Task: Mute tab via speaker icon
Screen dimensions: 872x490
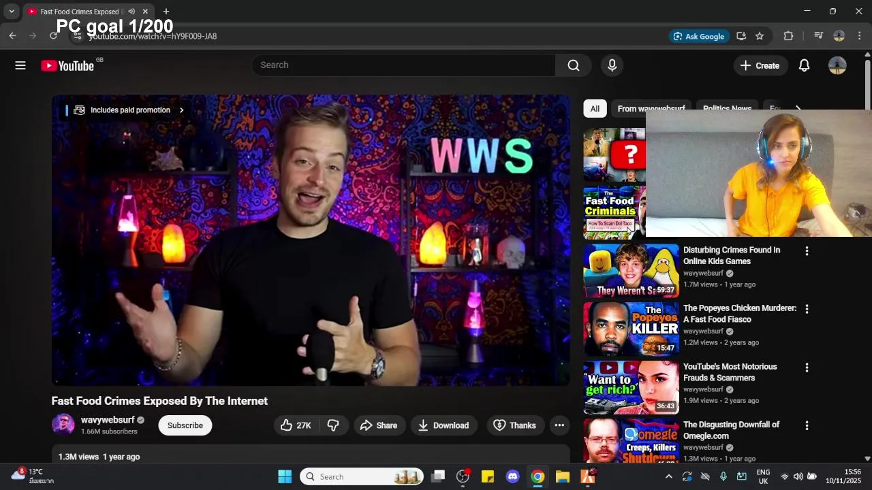Action: [x=131, y=12]
